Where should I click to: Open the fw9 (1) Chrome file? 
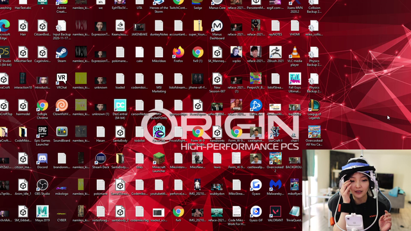click(x=198, y=53)
